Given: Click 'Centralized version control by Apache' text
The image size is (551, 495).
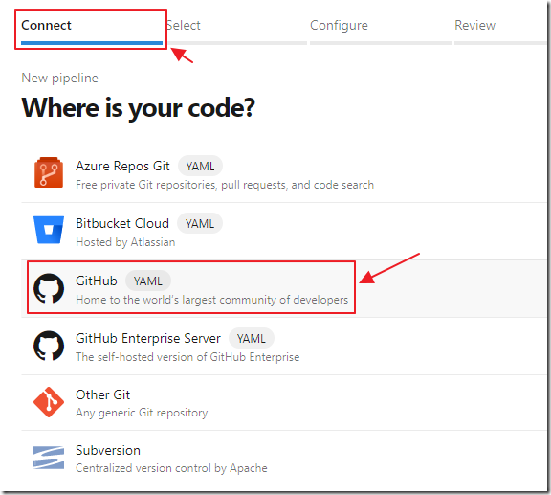Looking at the screenshot, I should pyautogui.click(x=171, y=468).
